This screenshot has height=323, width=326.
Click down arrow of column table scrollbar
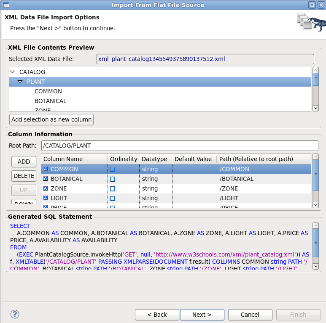[315, 205]
